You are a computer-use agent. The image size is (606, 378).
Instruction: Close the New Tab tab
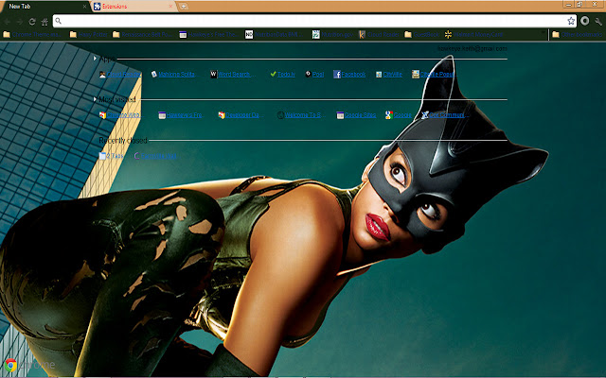click(84, 7)
